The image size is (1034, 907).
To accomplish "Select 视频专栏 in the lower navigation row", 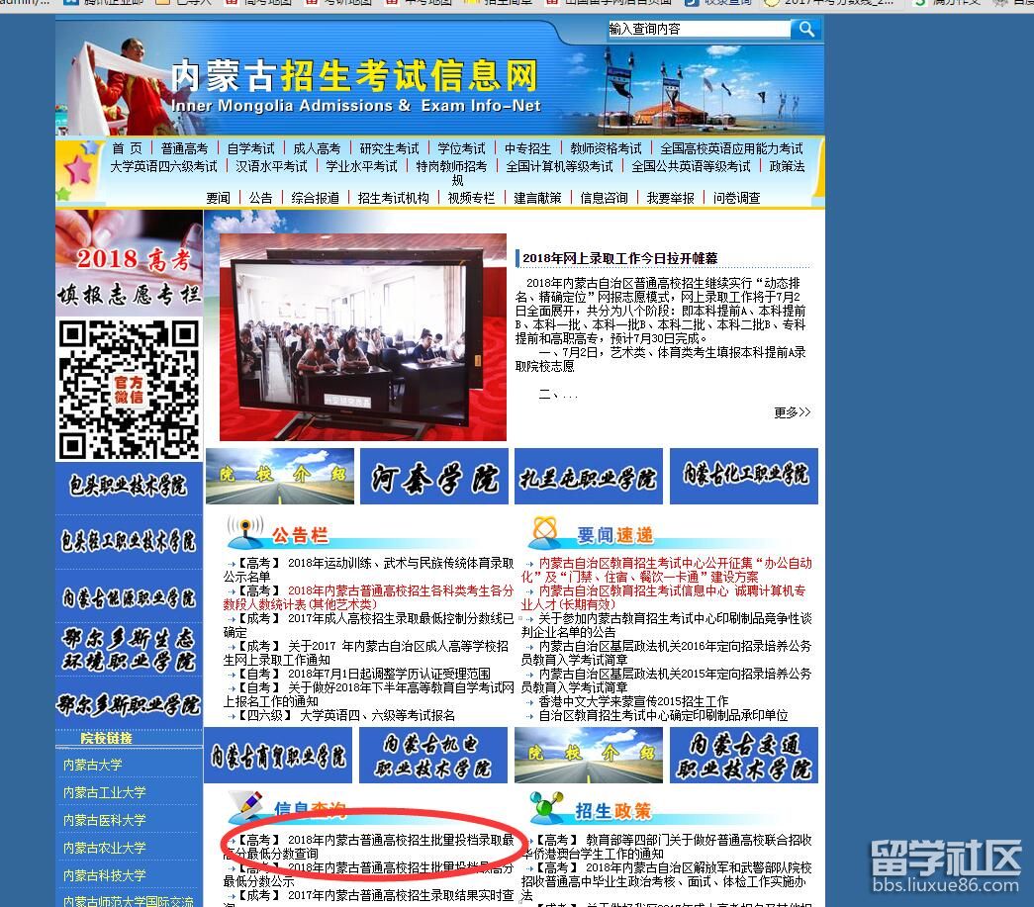I will (471, 198).
